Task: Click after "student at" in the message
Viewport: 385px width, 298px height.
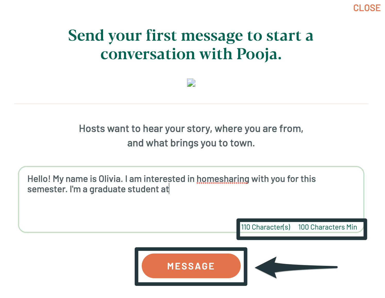Action: coord(169,189)
